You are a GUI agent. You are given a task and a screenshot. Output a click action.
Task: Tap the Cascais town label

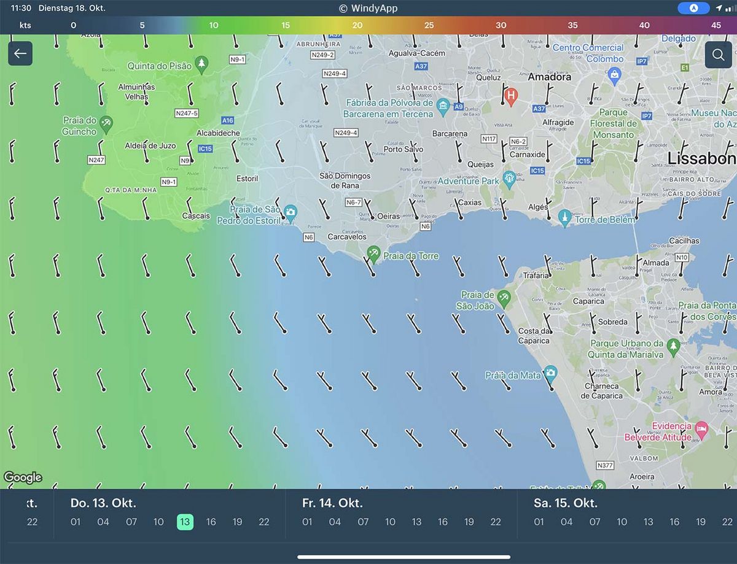[x=196, y=216]
